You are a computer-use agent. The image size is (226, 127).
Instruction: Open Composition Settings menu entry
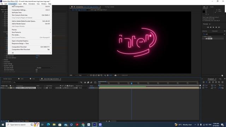(x=19, y=10)
